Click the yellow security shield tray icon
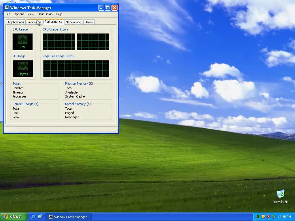This screenshot has height=221, width=295. 263,217
